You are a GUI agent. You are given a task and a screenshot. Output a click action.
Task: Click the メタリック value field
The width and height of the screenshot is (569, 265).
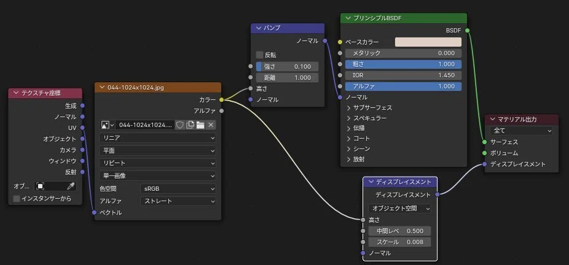coord(403,53)
